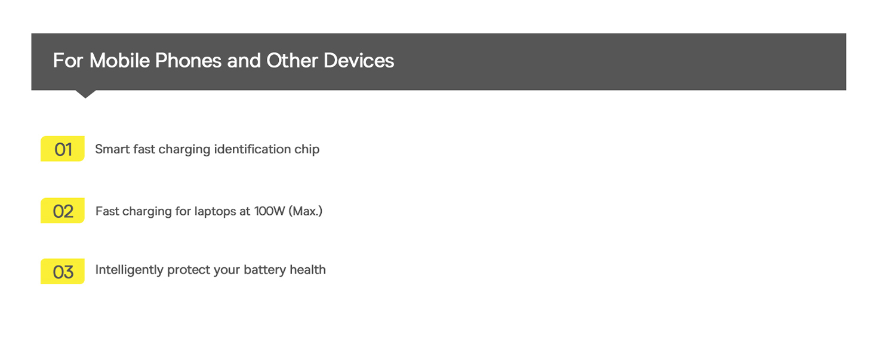Click the word 'identification' in item 01
Image resolution: width=874 pixels, height=358 pixels.
pos(253,149)
